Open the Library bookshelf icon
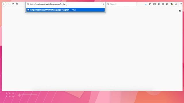The height and width of the screenshot is (103, 184). (x=150, y=4)
